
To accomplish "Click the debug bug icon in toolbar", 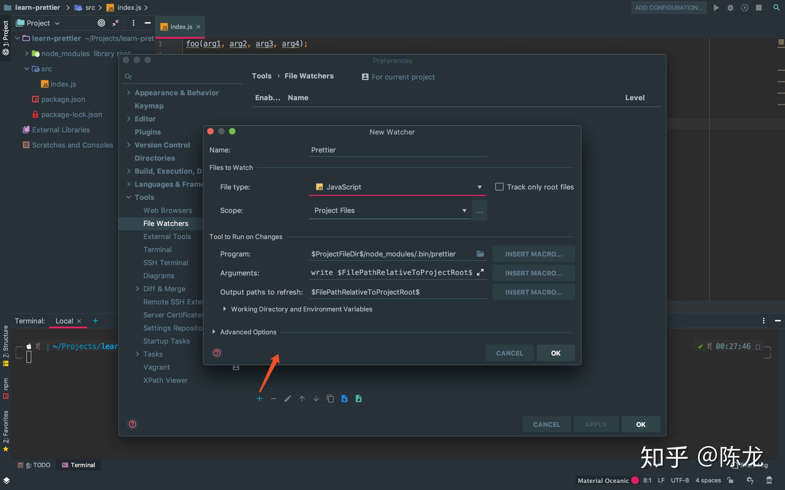I will tap(730, 7).
